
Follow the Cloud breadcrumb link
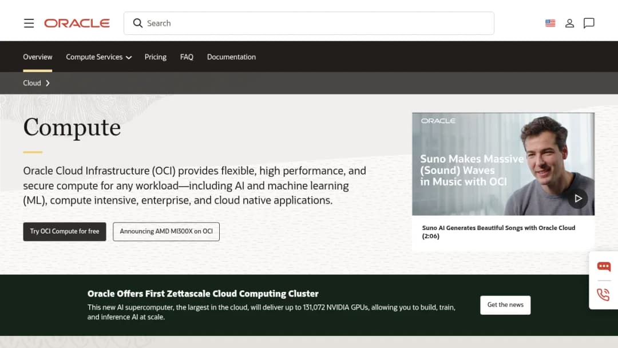[x=32, y=83]
